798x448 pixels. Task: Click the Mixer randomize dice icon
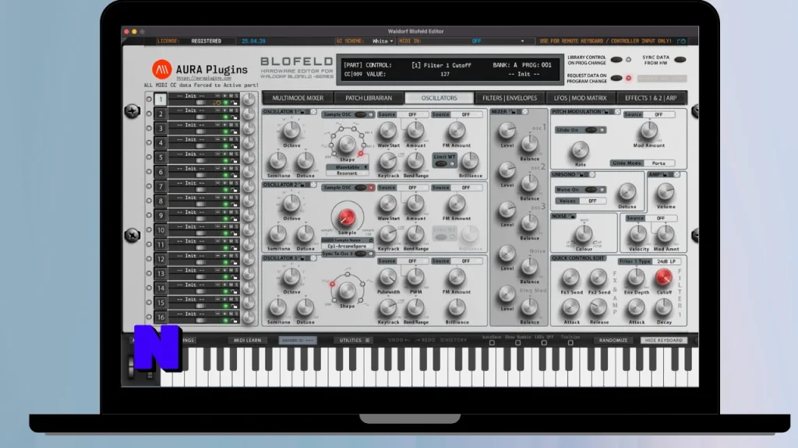pos(524,112)
